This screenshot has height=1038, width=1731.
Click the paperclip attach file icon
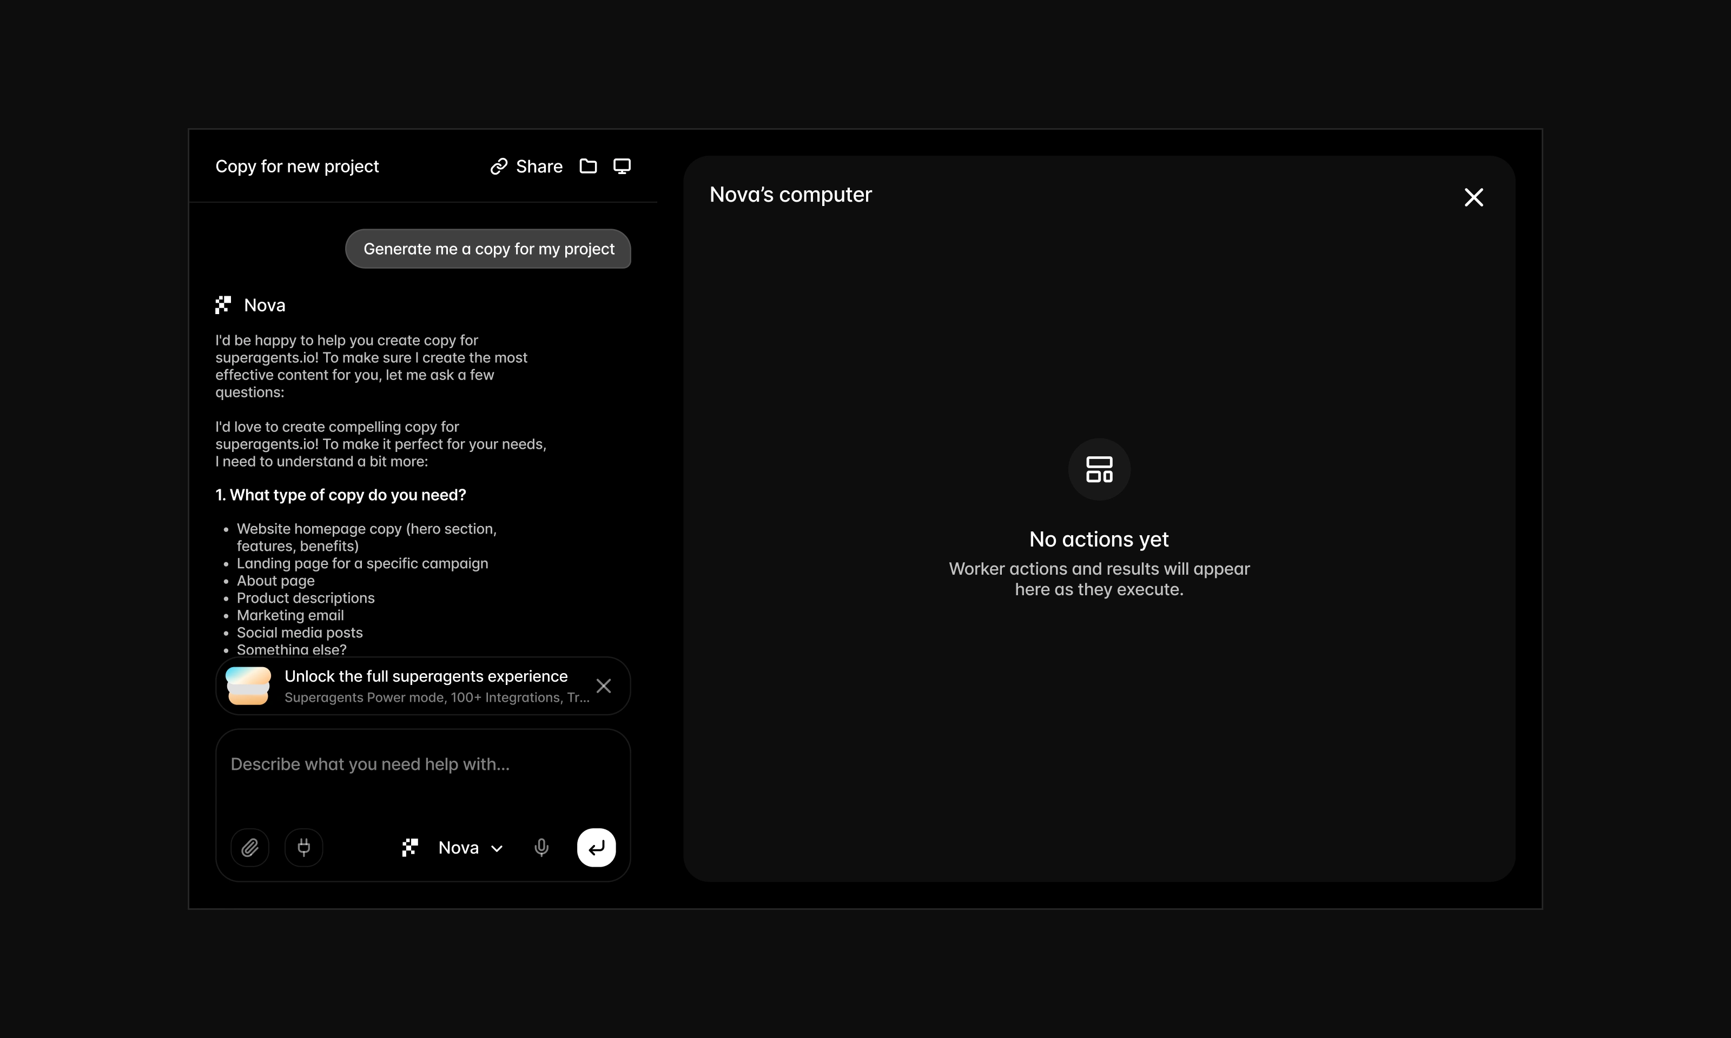click(x=250, y=848)
